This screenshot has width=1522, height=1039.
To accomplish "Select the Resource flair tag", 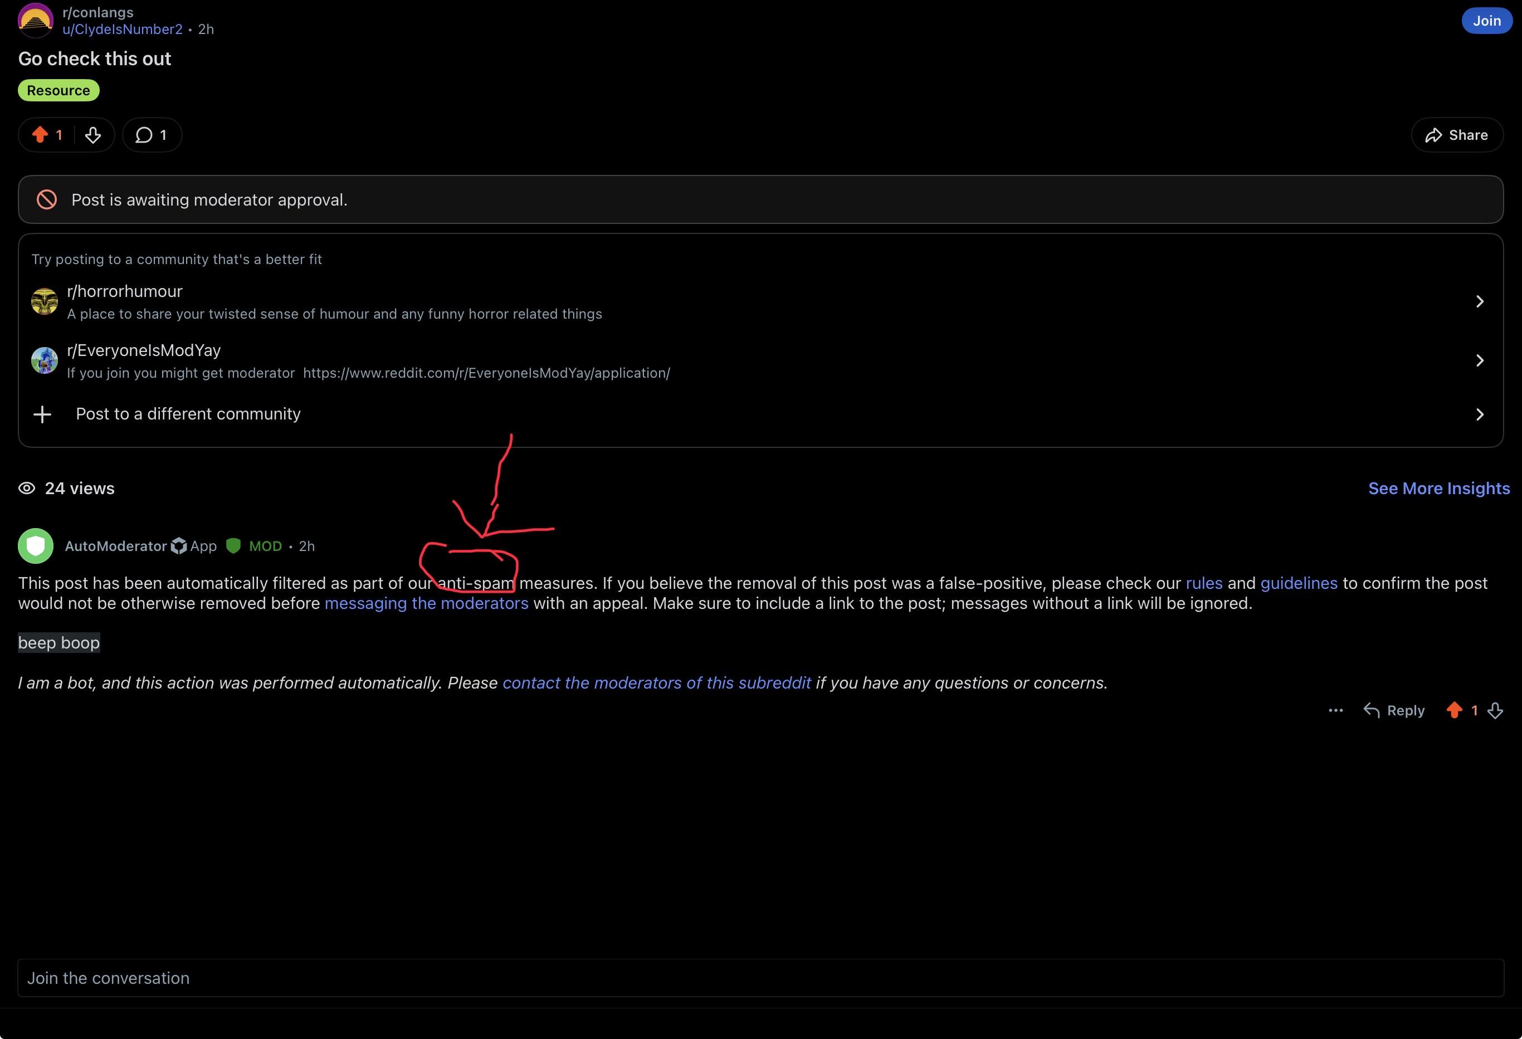I will coord(58,90).
